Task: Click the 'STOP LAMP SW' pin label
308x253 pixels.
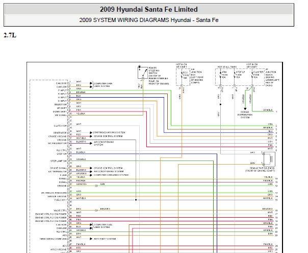Action: (x=59, y=161)
